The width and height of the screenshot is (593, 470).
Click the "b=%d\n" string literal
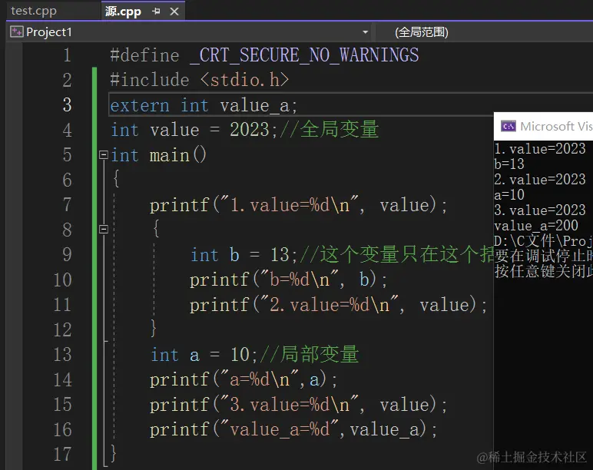299,280
